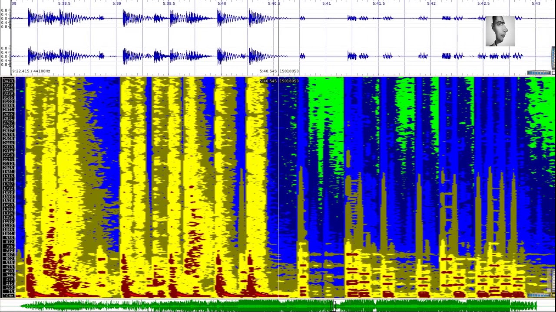The image size is (556, 312).
Task: Click the '5:40.545 15018050' readout in the waveform pane
Action: coord(279,71)
